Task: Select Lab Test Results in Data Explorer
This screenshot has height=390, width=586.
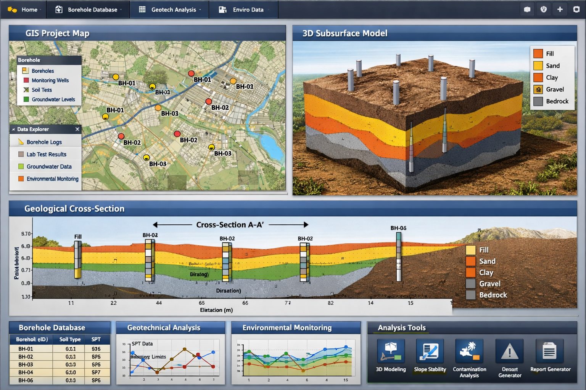Action: [x=46, y=154]
